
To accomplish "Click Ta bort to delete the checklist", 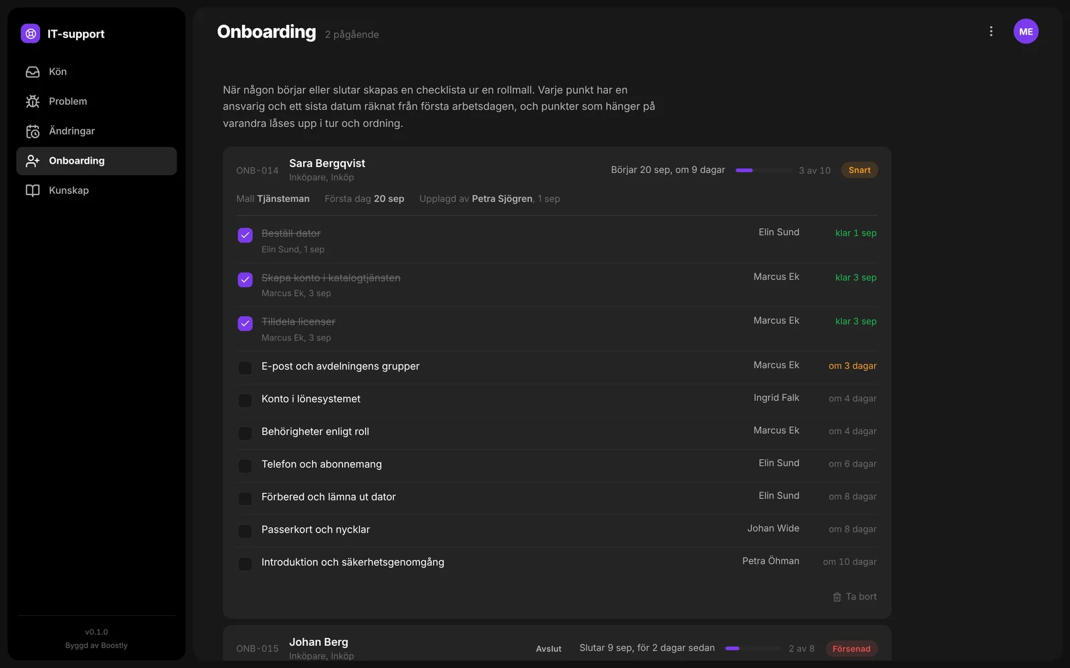I will click(x=854, y=597).
